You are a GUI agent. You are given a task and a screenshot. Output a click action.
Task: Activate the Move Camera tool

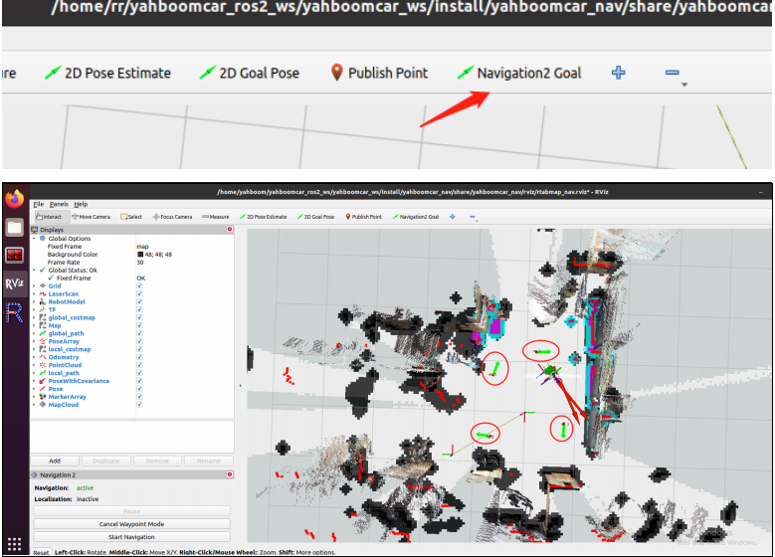[x=92, y=216]
